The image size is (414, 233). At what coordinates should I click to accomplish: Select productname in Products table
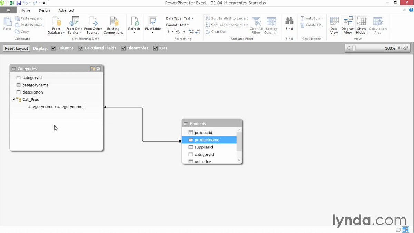click(x=209, y=140)
